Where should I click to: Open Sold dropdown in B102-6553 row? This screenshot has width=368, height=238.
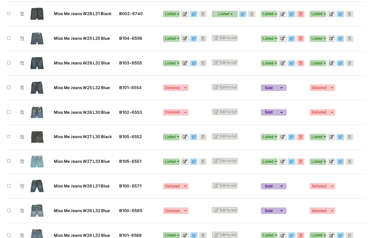point(274,112)
